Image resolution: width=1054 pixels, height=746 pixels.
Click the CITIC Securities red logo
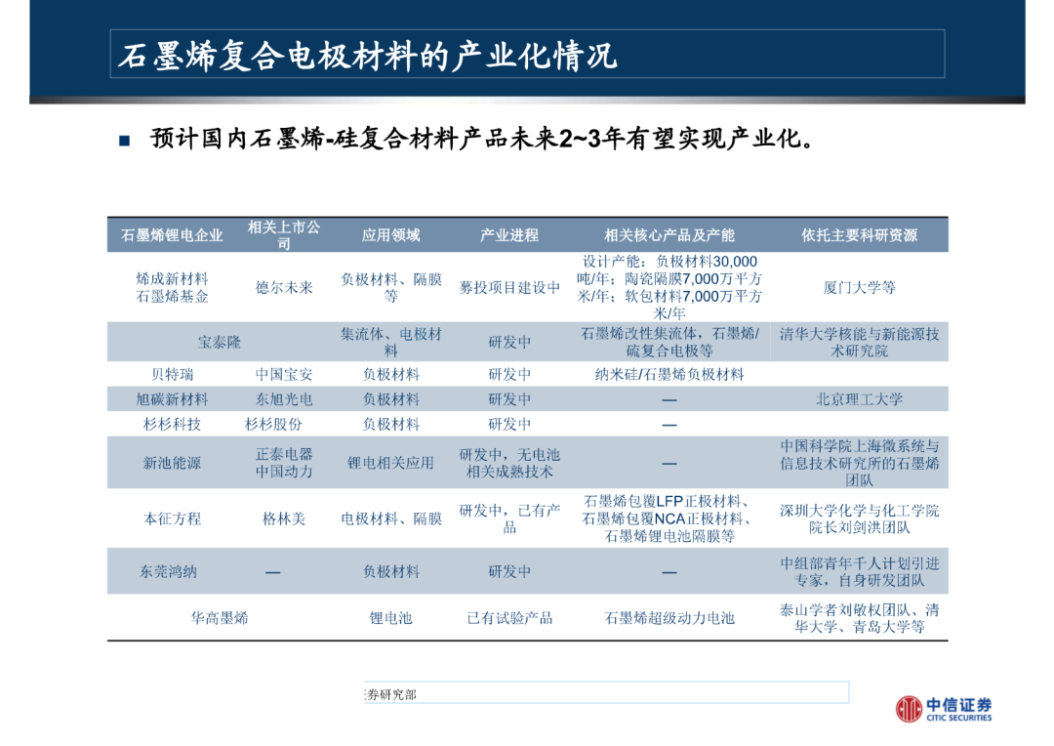[x=909, y=708]
